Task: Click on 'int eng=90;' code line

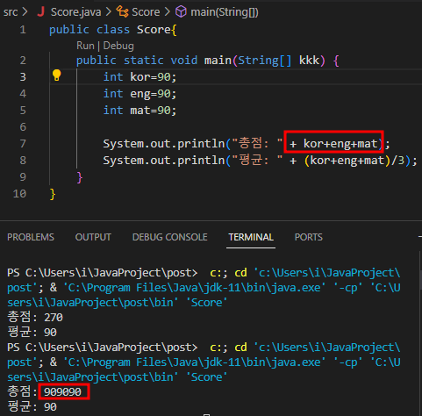Action: click(139, 94)
